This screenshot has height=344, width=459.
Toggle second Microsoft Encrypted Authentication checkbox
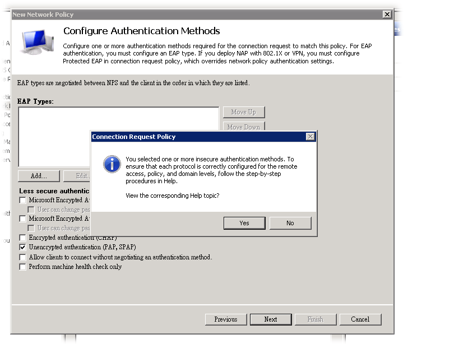tap(23, 219)
